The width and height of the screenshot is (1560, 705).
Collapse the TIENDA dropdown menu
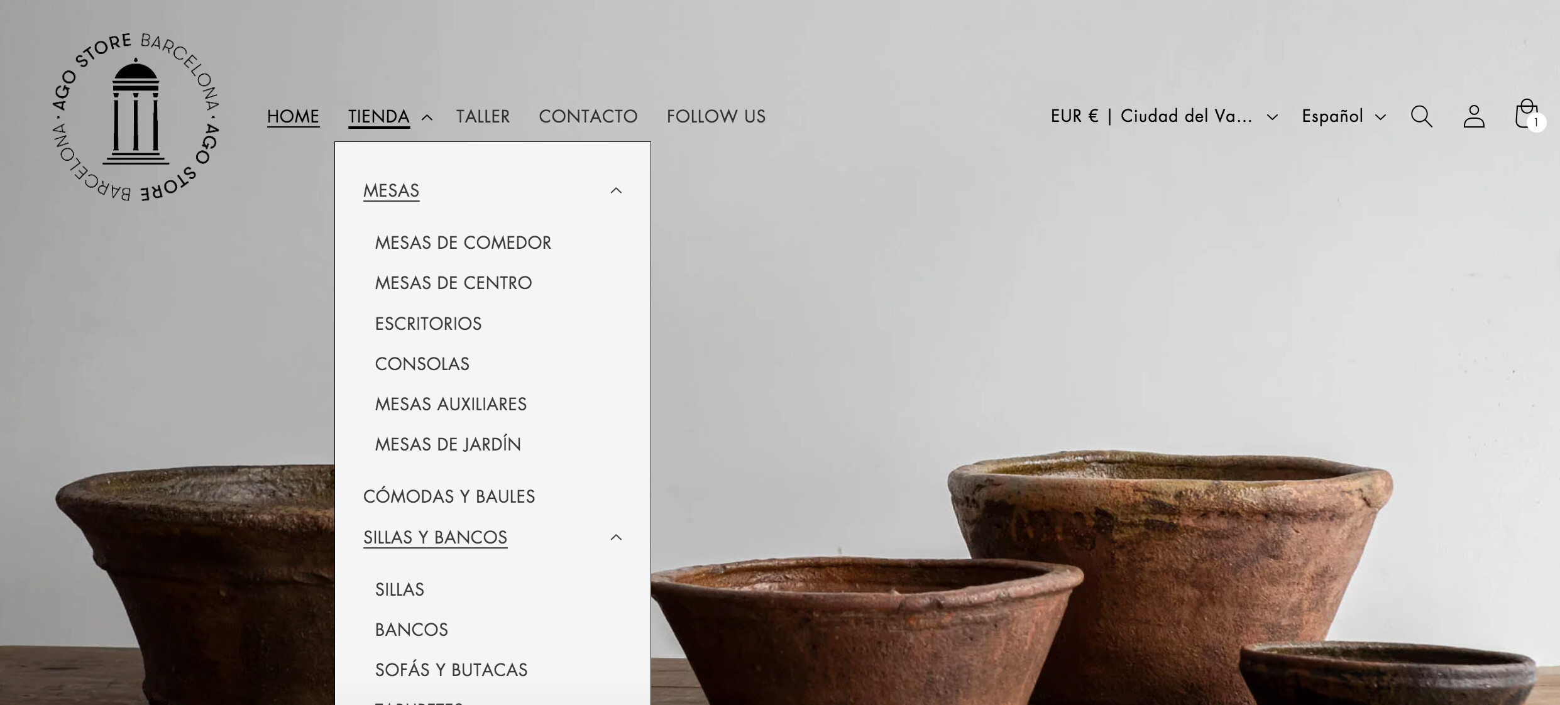click(x=390, y=117)
